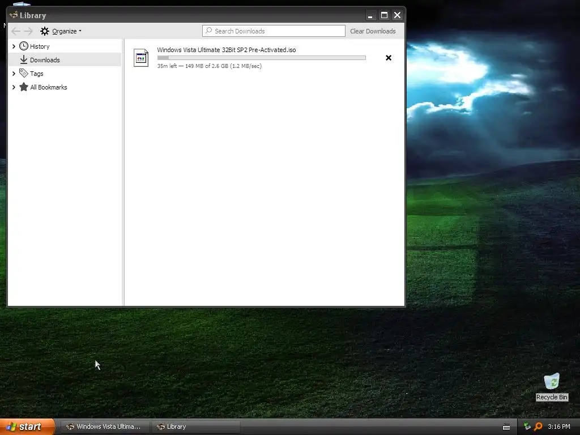Open the Start menu
The image size is (580, 435).
[27, 427]
